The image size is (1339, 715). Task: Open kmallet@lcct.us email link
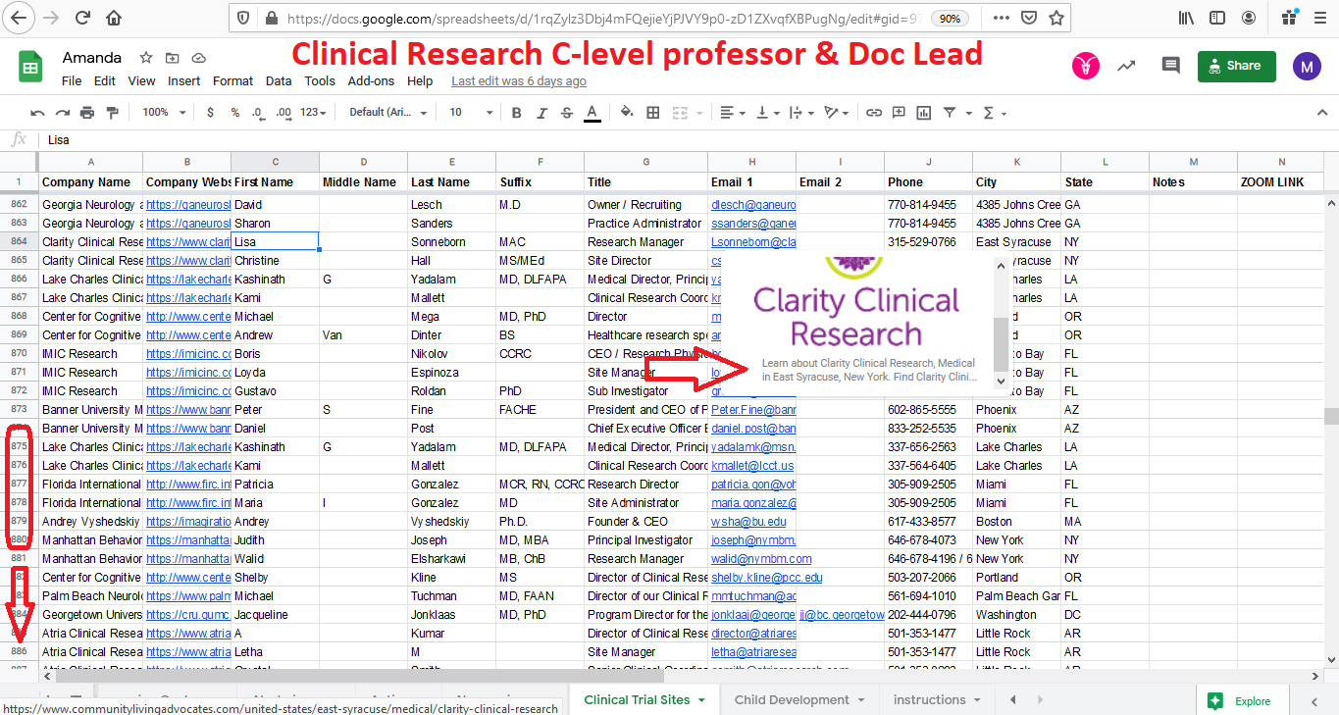752,466
